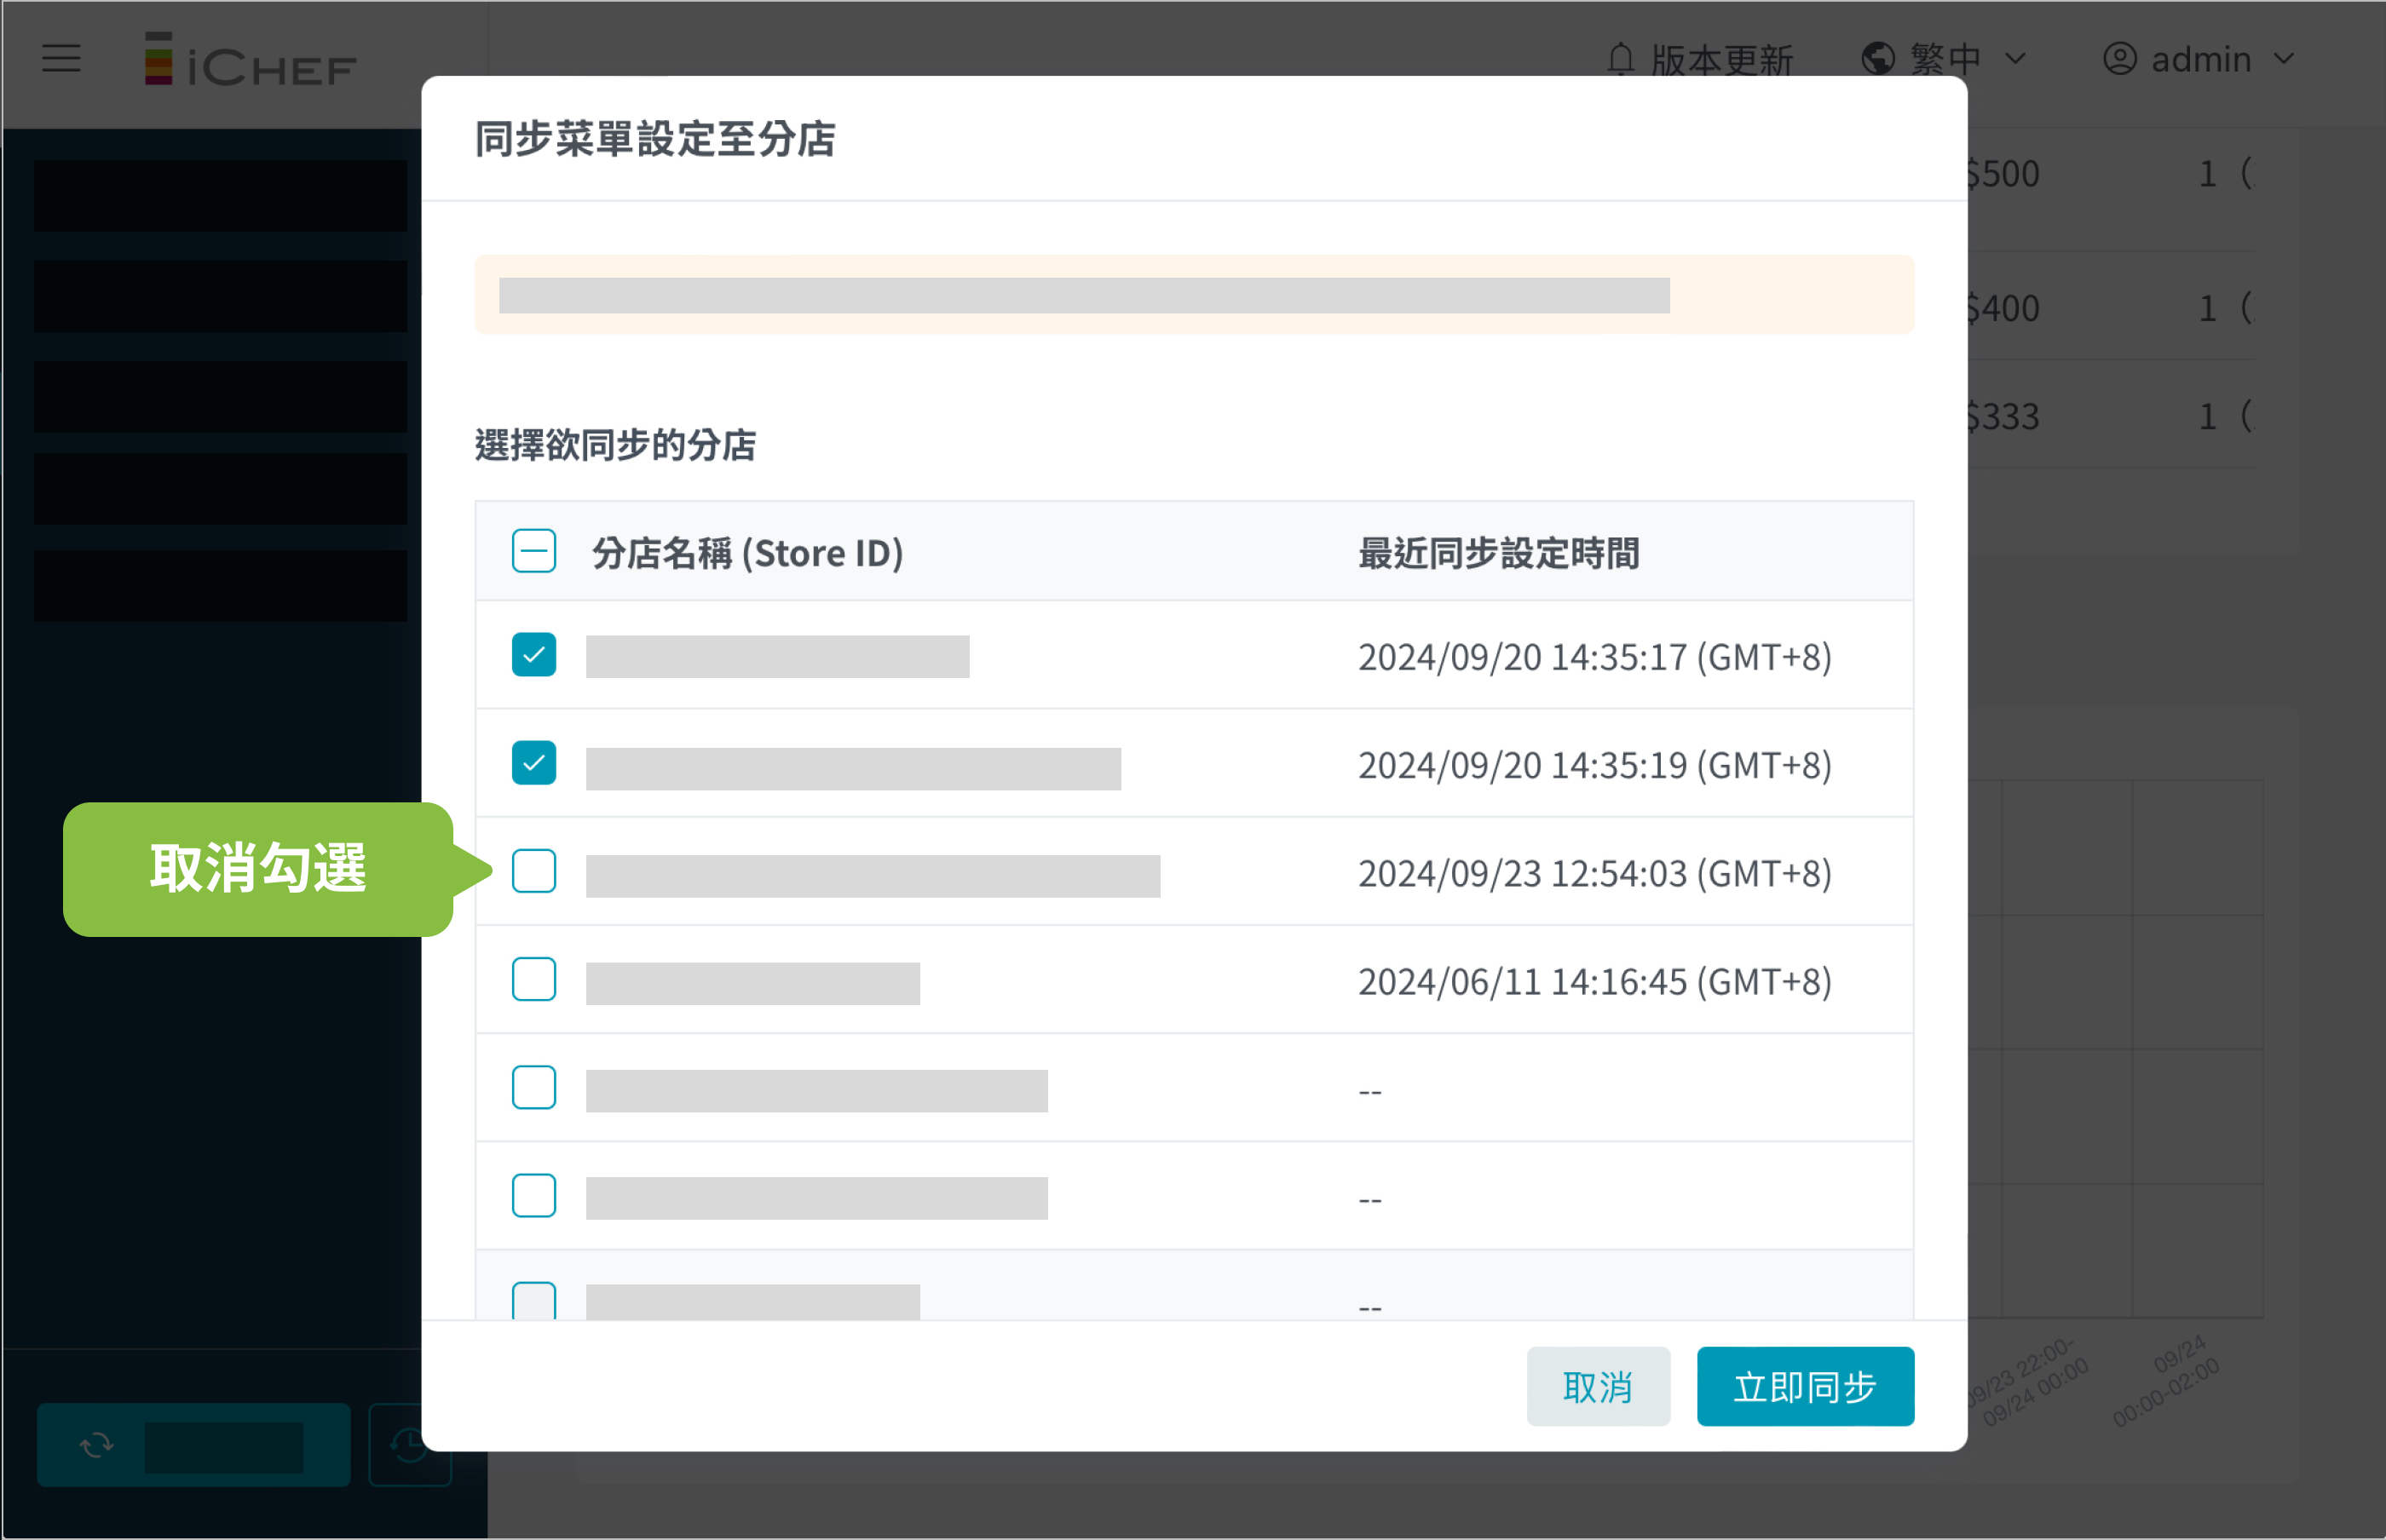Check the first store without sync time

(533, 1087)
